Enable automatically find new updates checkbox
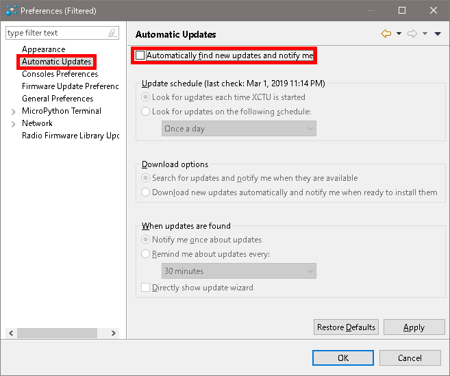Screen dimensions: 450x376 pyautogui.click(x=140, y=55)
